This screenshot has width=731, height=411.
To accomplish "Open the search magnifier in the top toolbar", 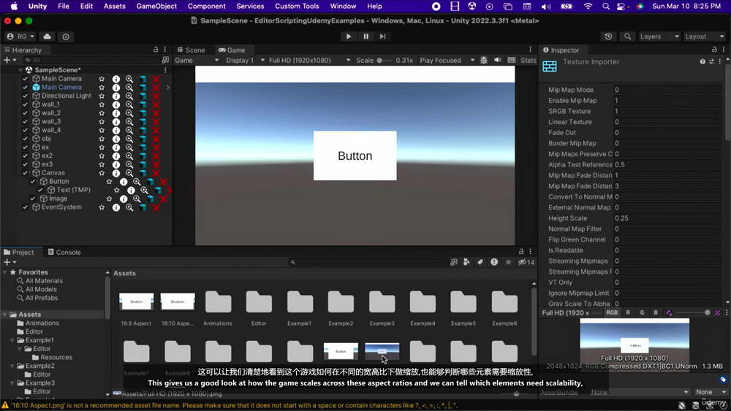I will (x=627, y=37).
